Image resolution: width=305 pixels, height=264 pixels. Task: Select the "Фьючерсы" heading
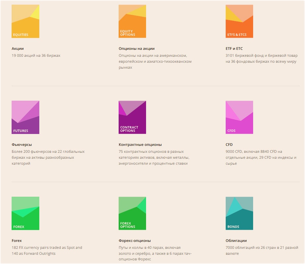tap(22, 145)
